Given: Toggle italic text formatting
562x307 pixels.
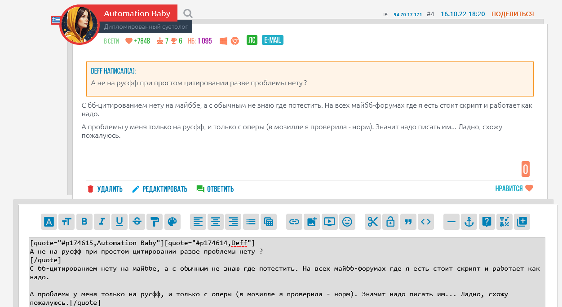Looking at the screenshot, I should pos(102,221).
